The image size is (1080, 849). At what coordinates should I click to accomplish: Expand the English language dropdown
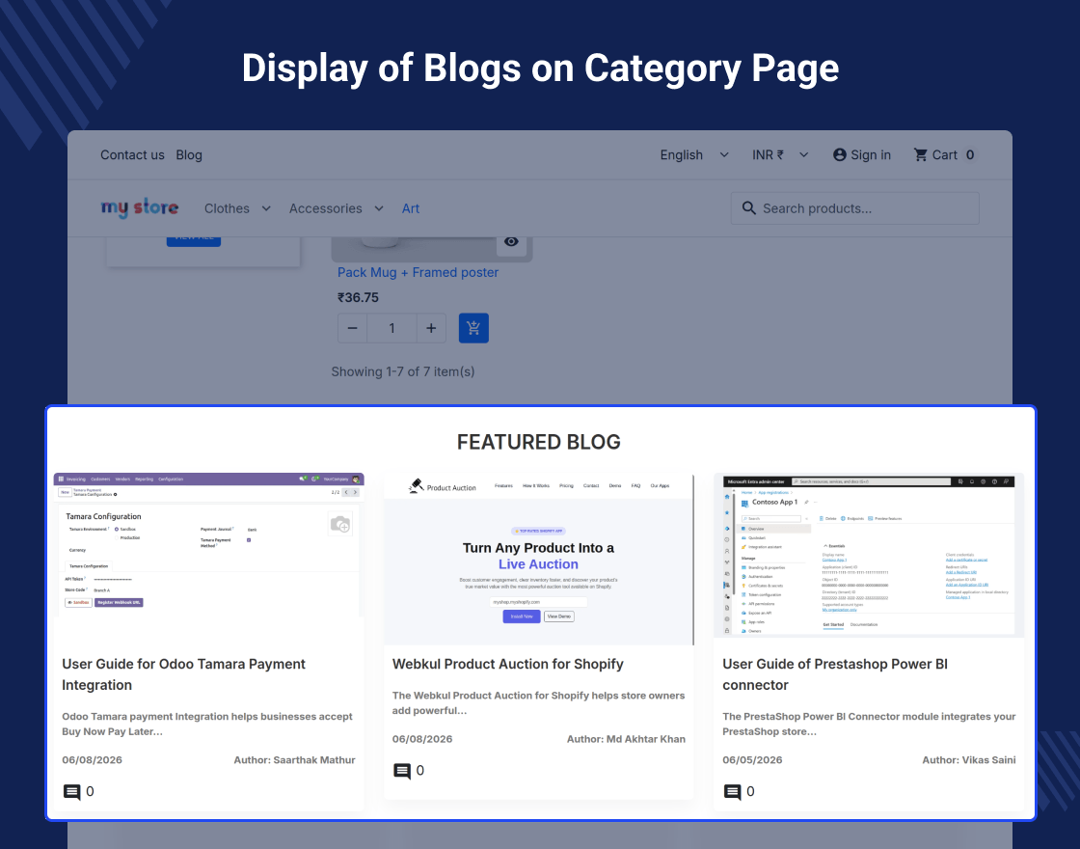[694, 155]
